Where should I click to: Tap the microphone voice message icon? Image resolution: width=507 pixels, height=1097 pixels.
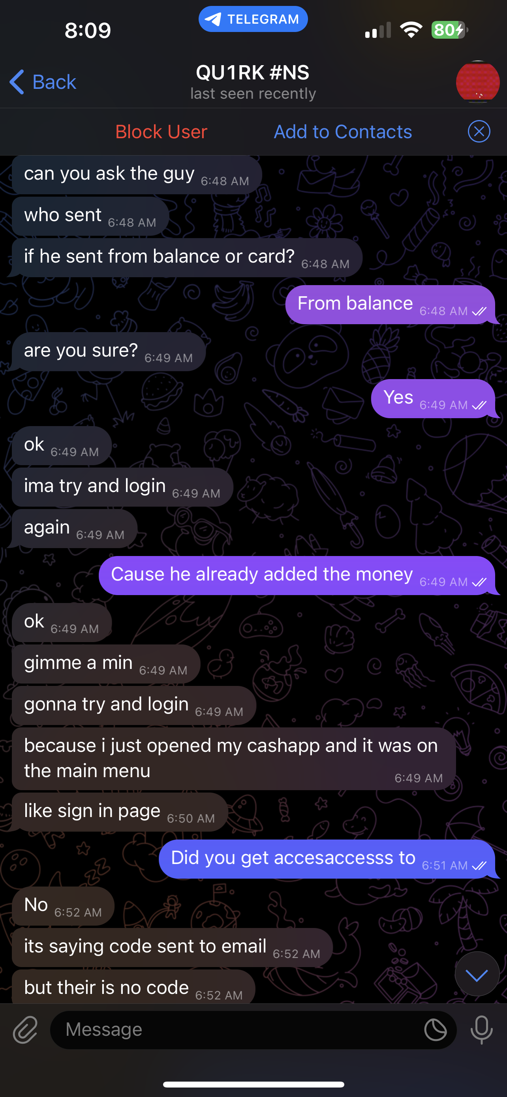click(481, 1030)
